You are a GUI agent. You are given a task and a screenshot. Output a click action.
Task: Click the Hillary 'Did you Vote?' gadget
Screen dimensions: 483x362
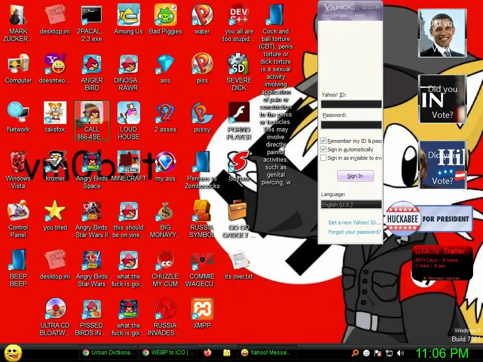click(x=442, y=165)
